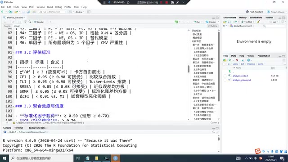The width and height of the screenshot is (288, 162).
Task: Collapse the section 3.3 fold arrow at line 102
Action: [x=13, y=106]
